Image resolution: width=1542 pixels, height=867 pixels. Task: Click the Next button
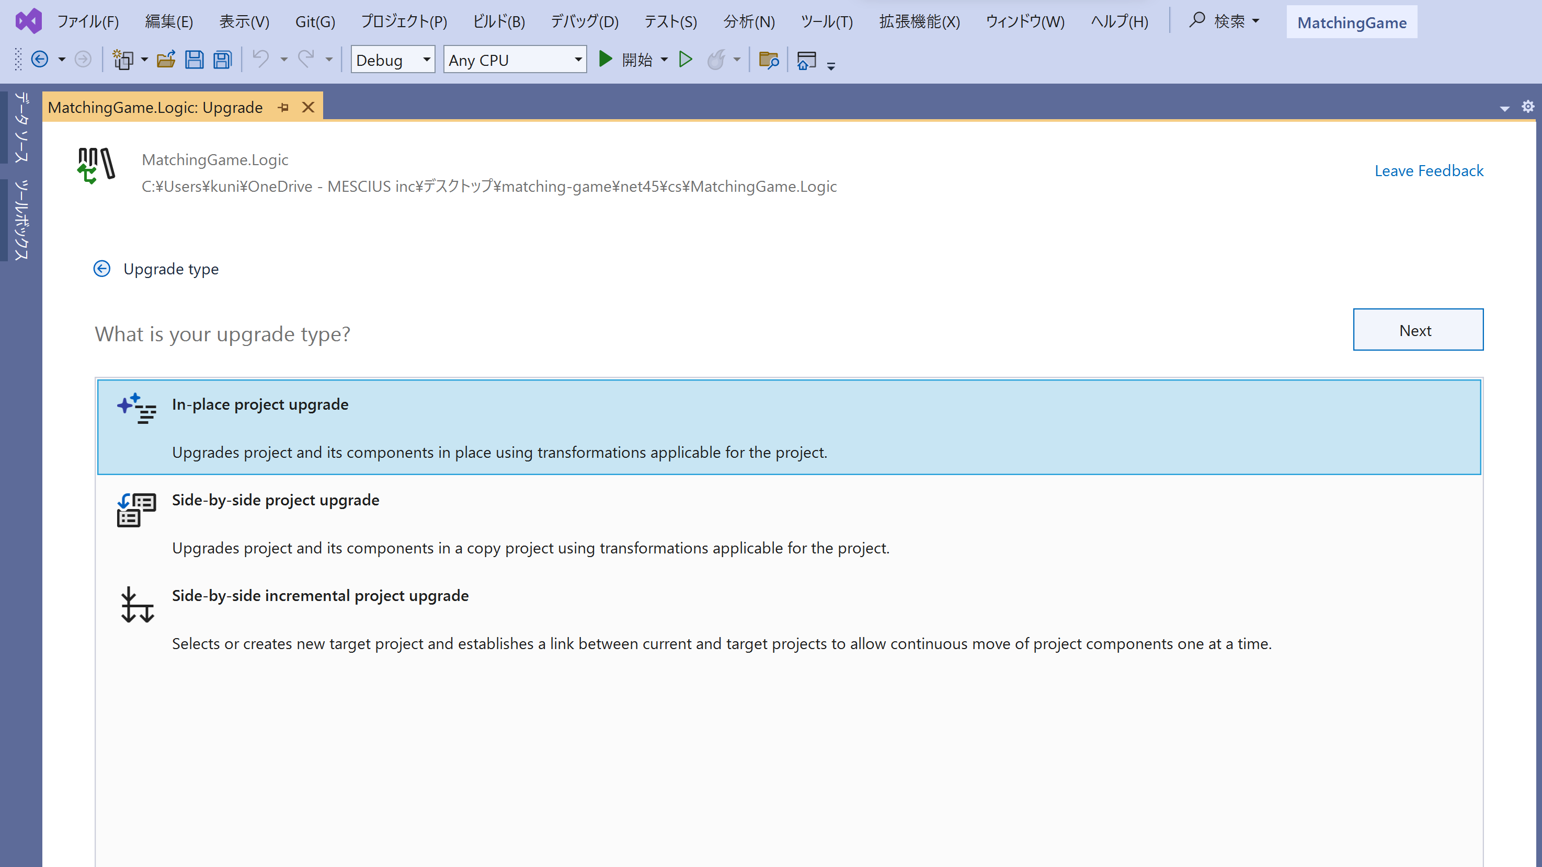pyautogui.click(x=1418, y=330)
